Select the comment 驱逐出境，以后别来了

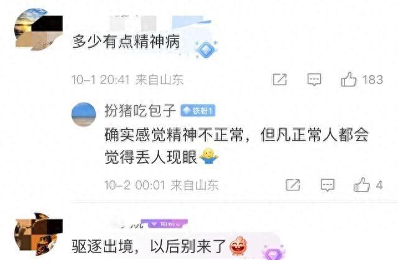(x=149, y=246)
